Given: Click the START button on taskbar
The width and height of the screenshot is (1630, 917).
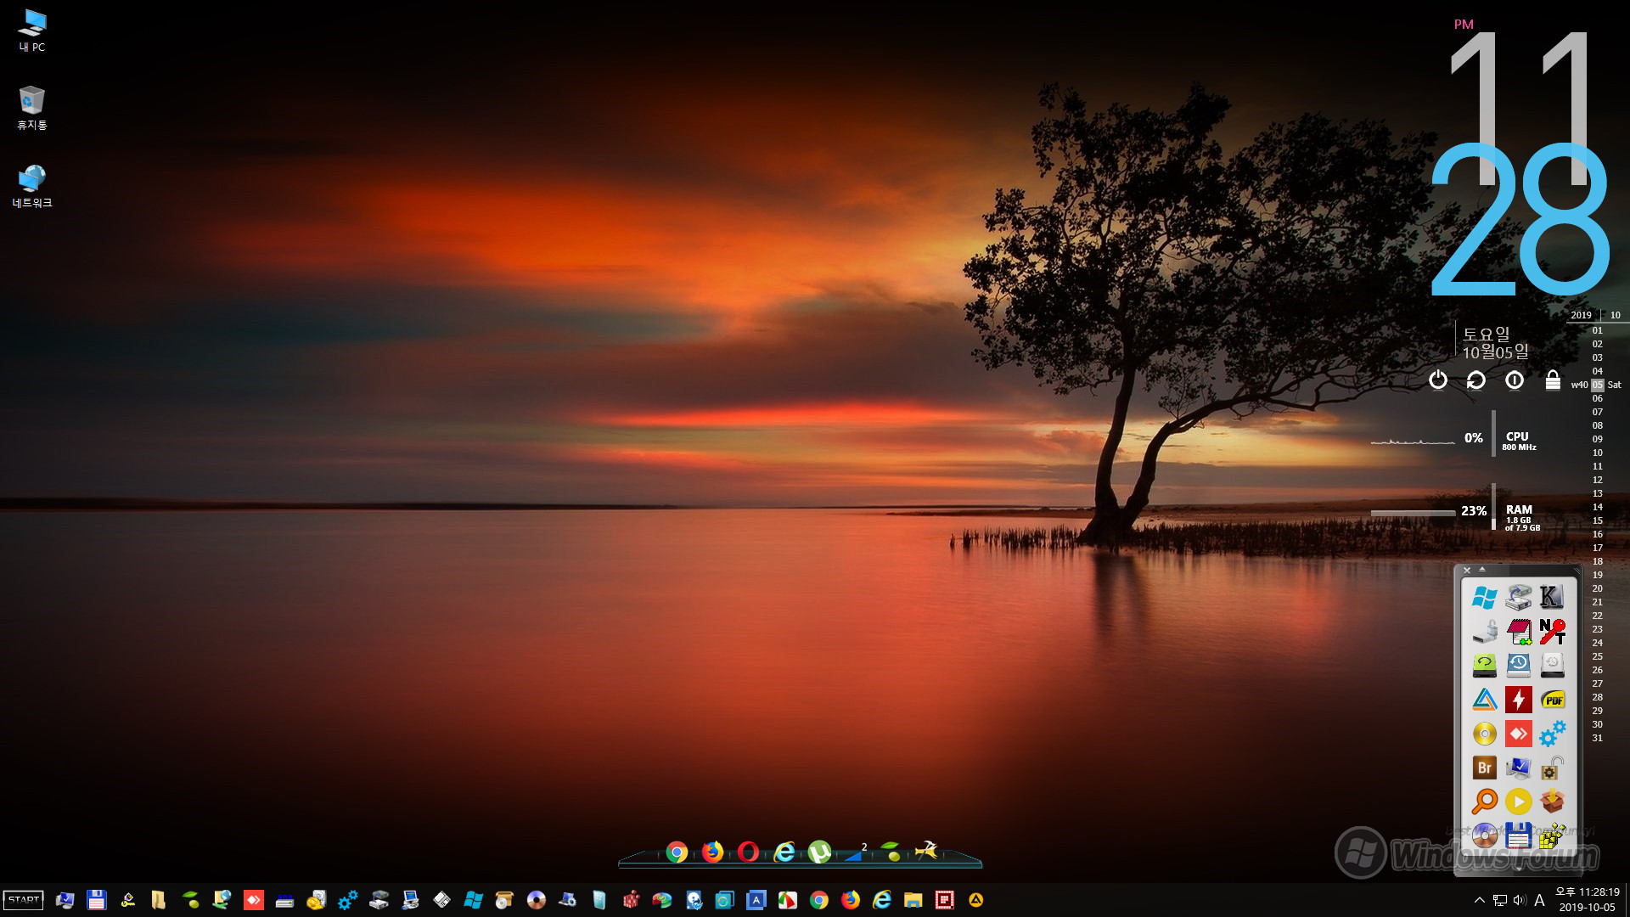Looking at the screenshot, I should [x=24, y=900].
